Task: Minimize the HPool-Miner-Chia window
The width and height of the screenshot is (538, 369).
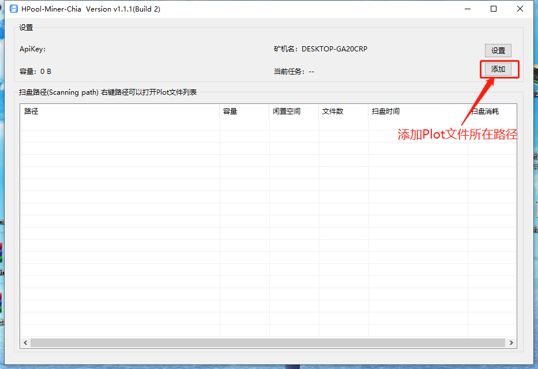Action: (467, 9)
